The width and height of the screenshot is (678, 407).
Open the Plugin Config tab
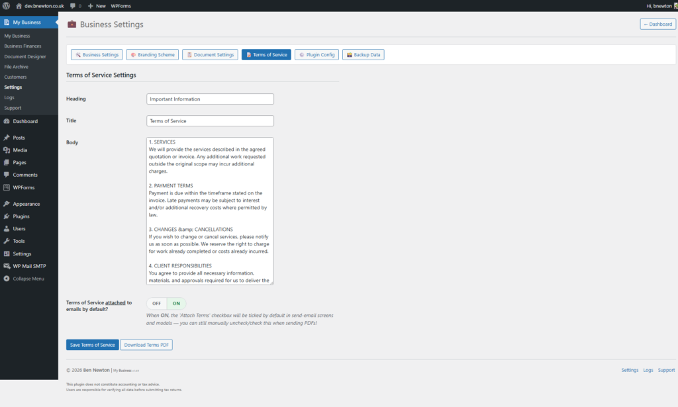[316, 55]
